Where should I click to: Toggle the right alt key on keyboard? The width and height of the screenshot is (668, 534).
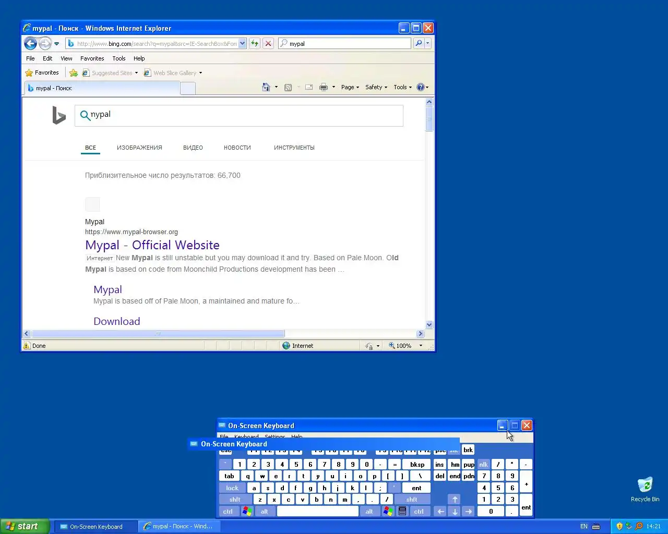[x=369, y=512]
